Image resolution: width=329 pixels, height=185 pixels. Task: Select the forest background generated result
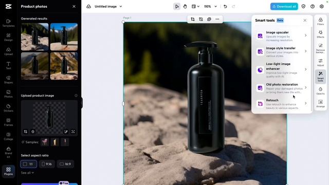[34, 36]
